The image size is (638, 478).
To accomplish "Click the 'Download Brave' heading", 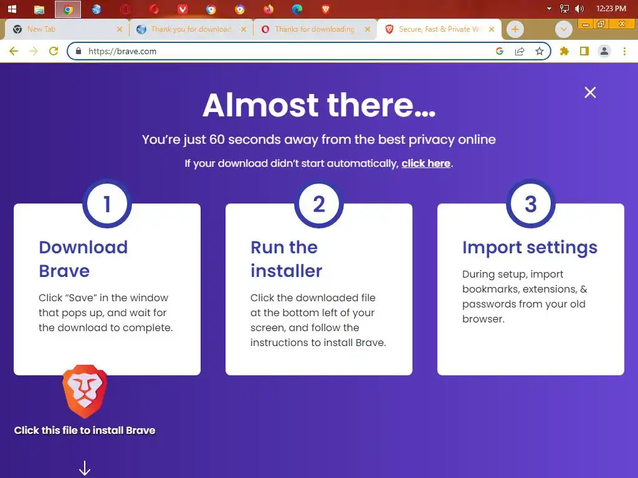I will 83,259.
